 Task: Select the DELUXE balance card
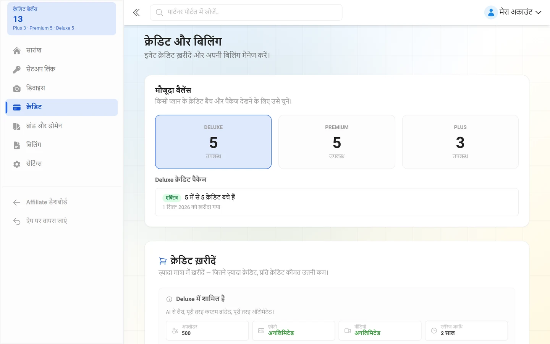point(213,142)
